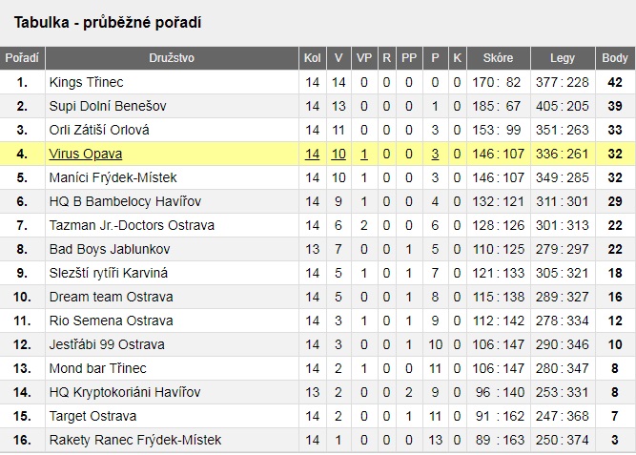Image resolution: width=636 pixels, height=455 pixels.
Task: Click the PP column header
Action: (x=409, y=58)
